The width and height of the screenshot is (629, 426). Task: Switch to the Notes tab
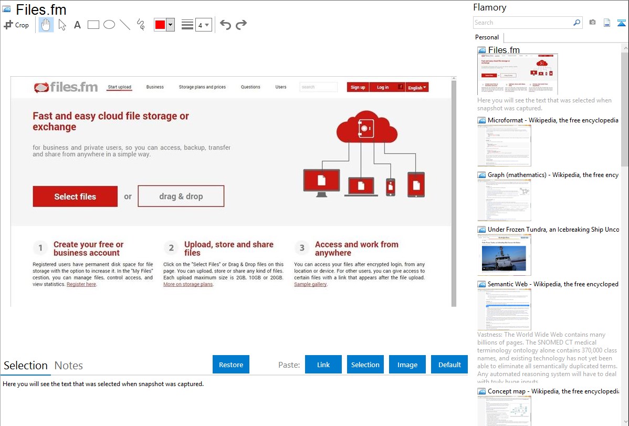pyautogui.click(x=69, y=366)
